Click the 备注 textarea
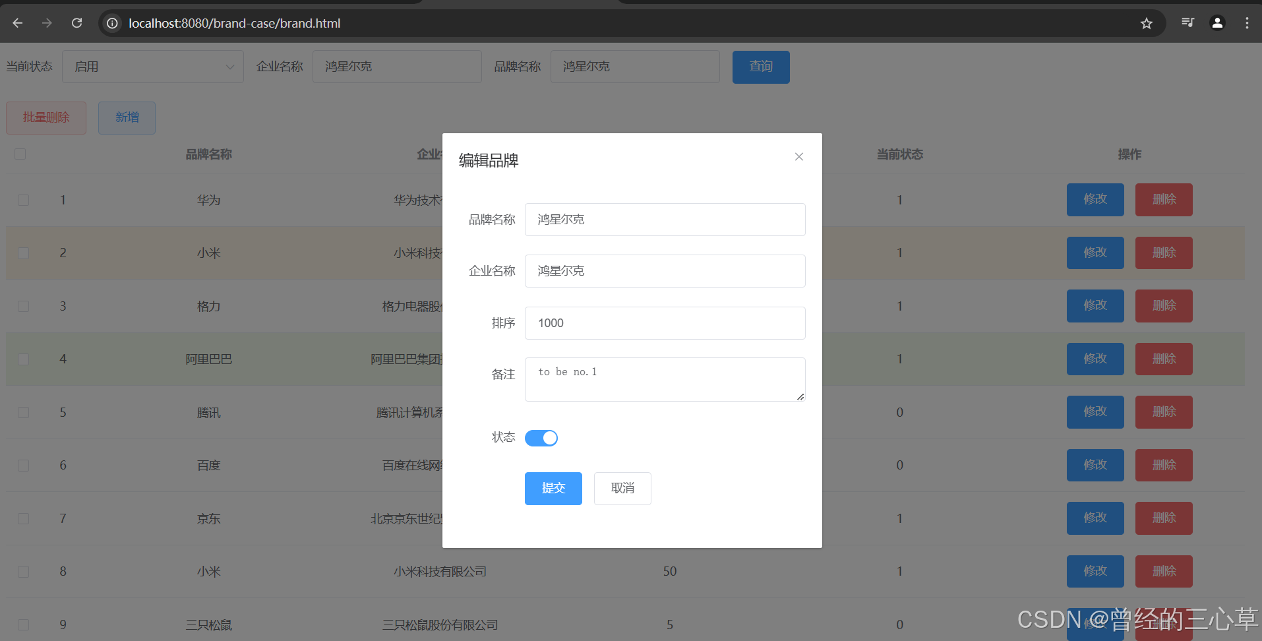The width and height of the screenshot is (1262, 641). pos(665,379)
